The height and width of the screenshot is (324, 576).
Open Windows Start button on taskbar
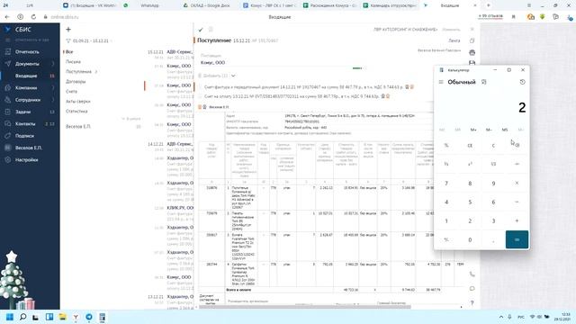pyautogui.click(x=10, y=317)
